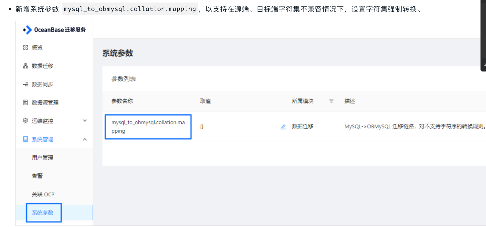486x227 pixels.
Task: Open the 运维监控 menu item
Action: tap(42, 121)
